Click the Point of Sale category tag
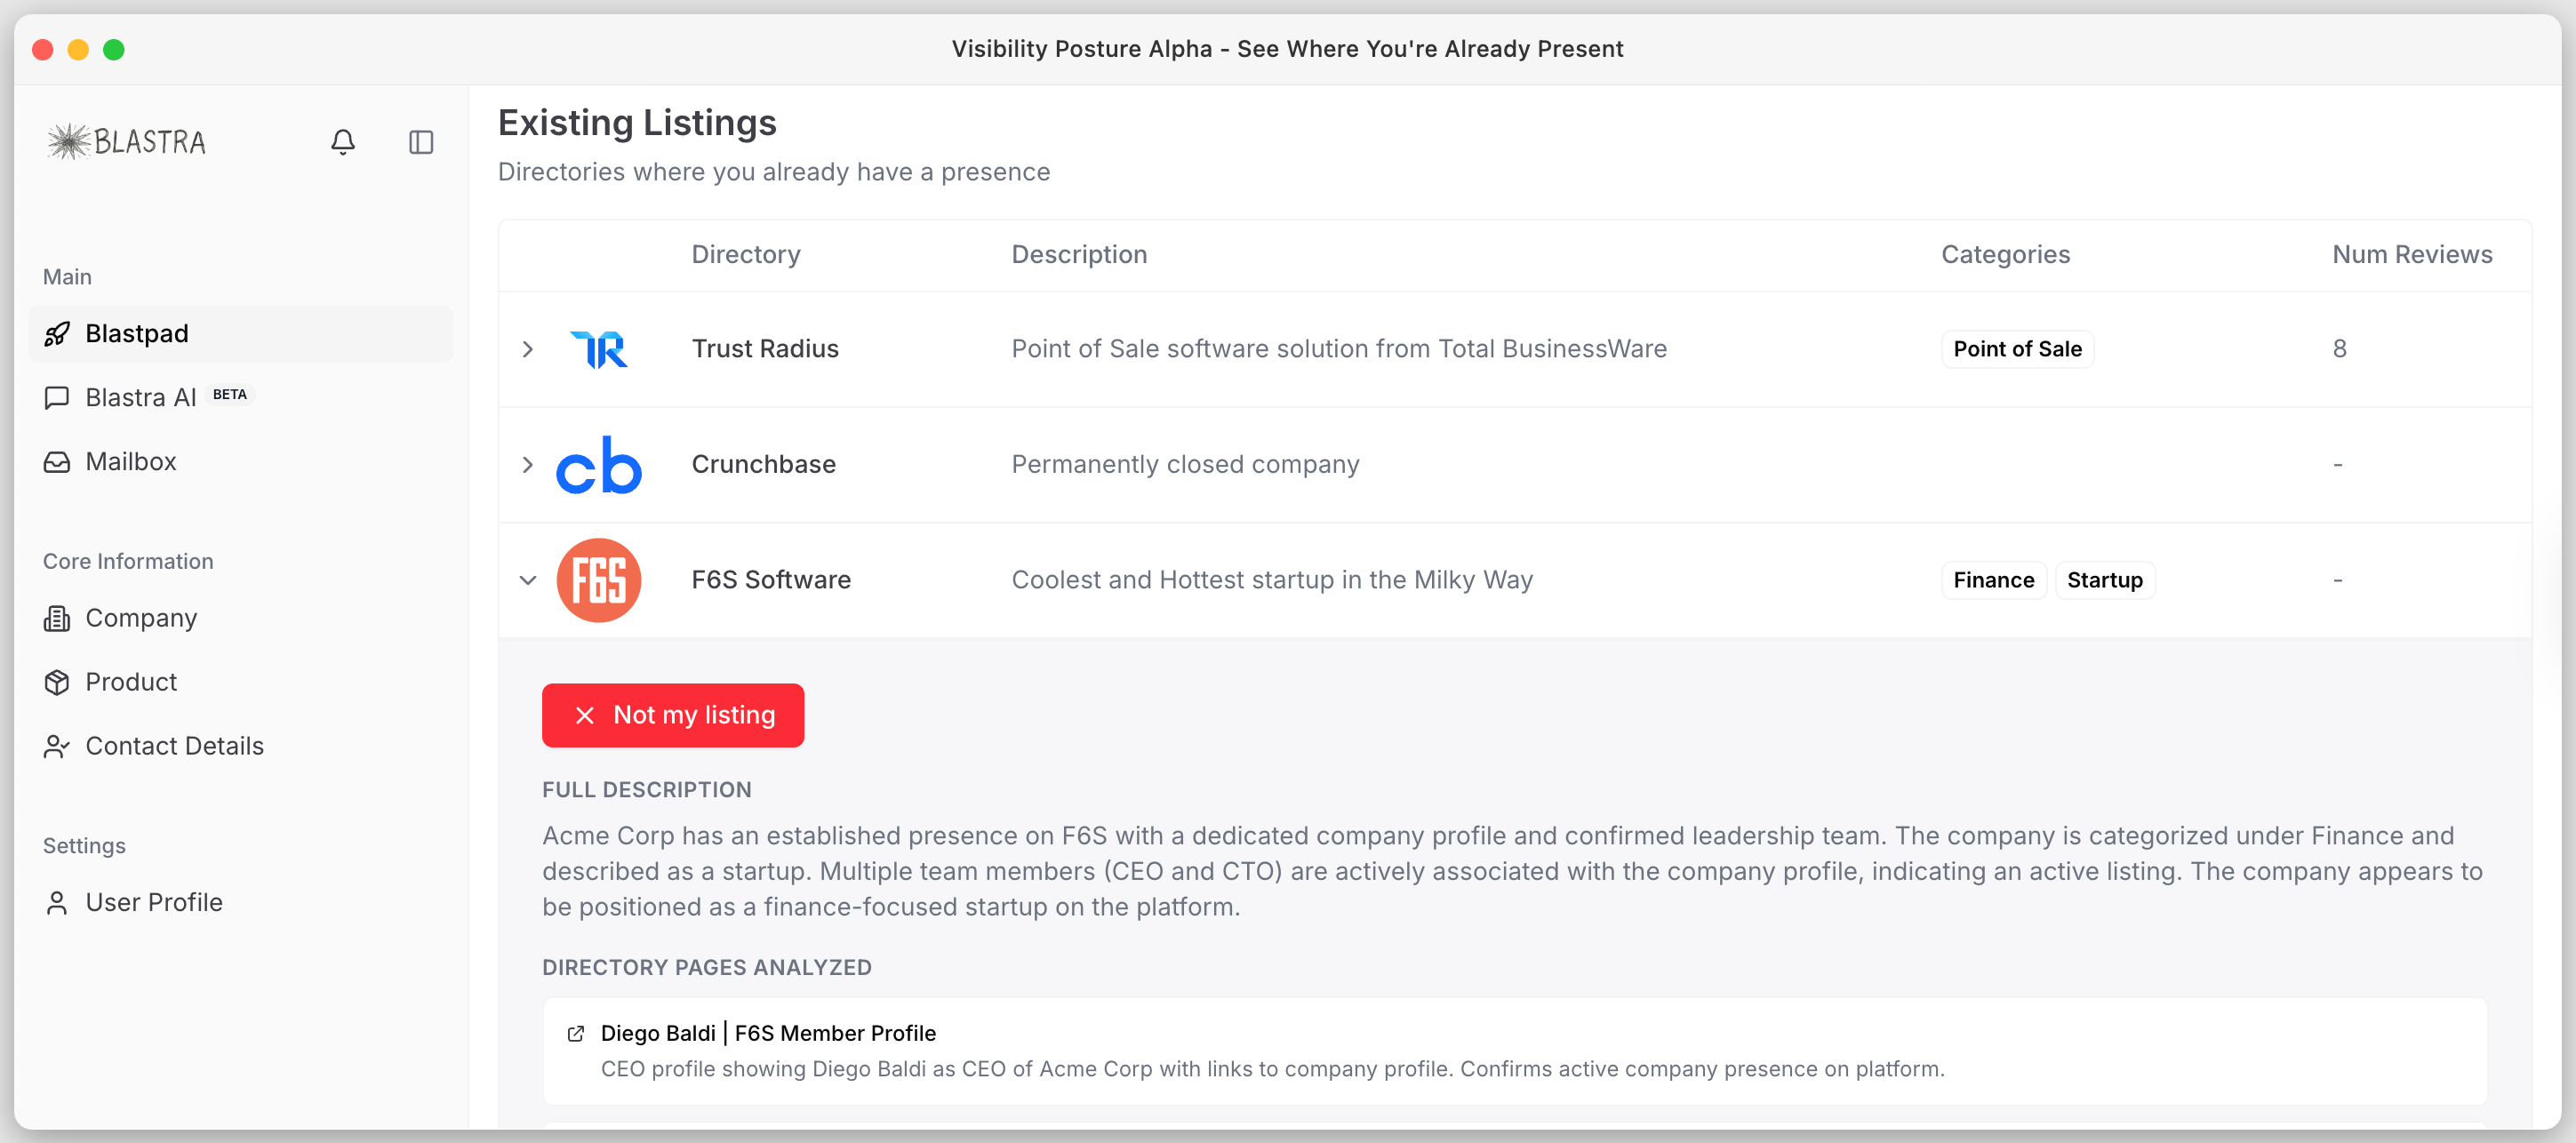The height and width of the screenshot is (1143, 2576). [x=2016, y=349]
